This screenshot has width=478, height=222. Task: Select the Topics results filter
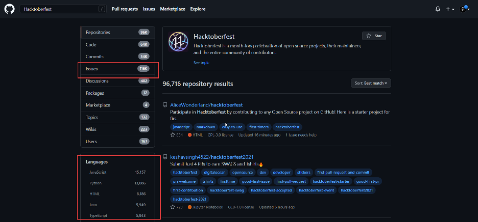117,118
